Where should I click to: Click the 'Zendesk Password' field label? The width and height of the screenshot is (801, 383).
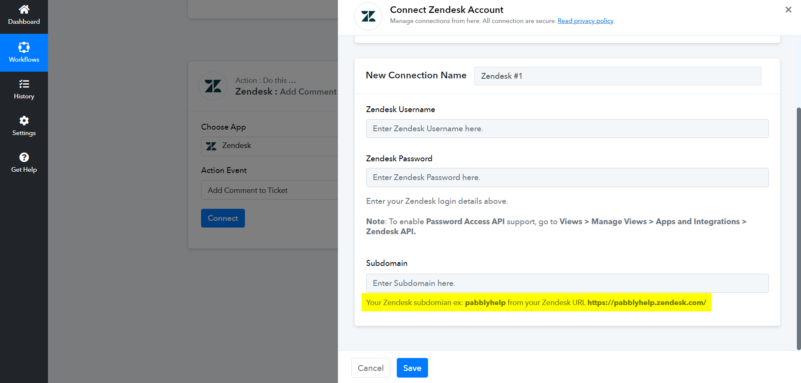click(399, 159)
